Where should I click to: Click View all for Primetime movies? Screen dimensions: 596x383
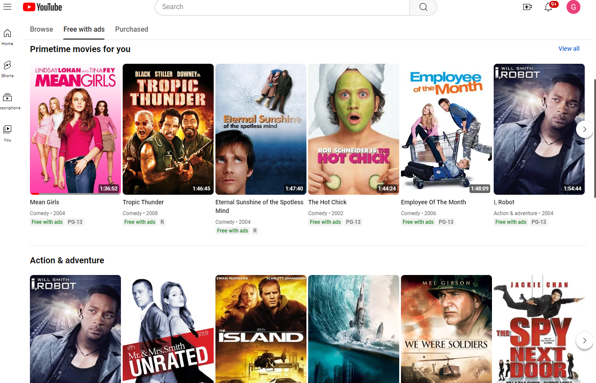click(x=569, y=49)
